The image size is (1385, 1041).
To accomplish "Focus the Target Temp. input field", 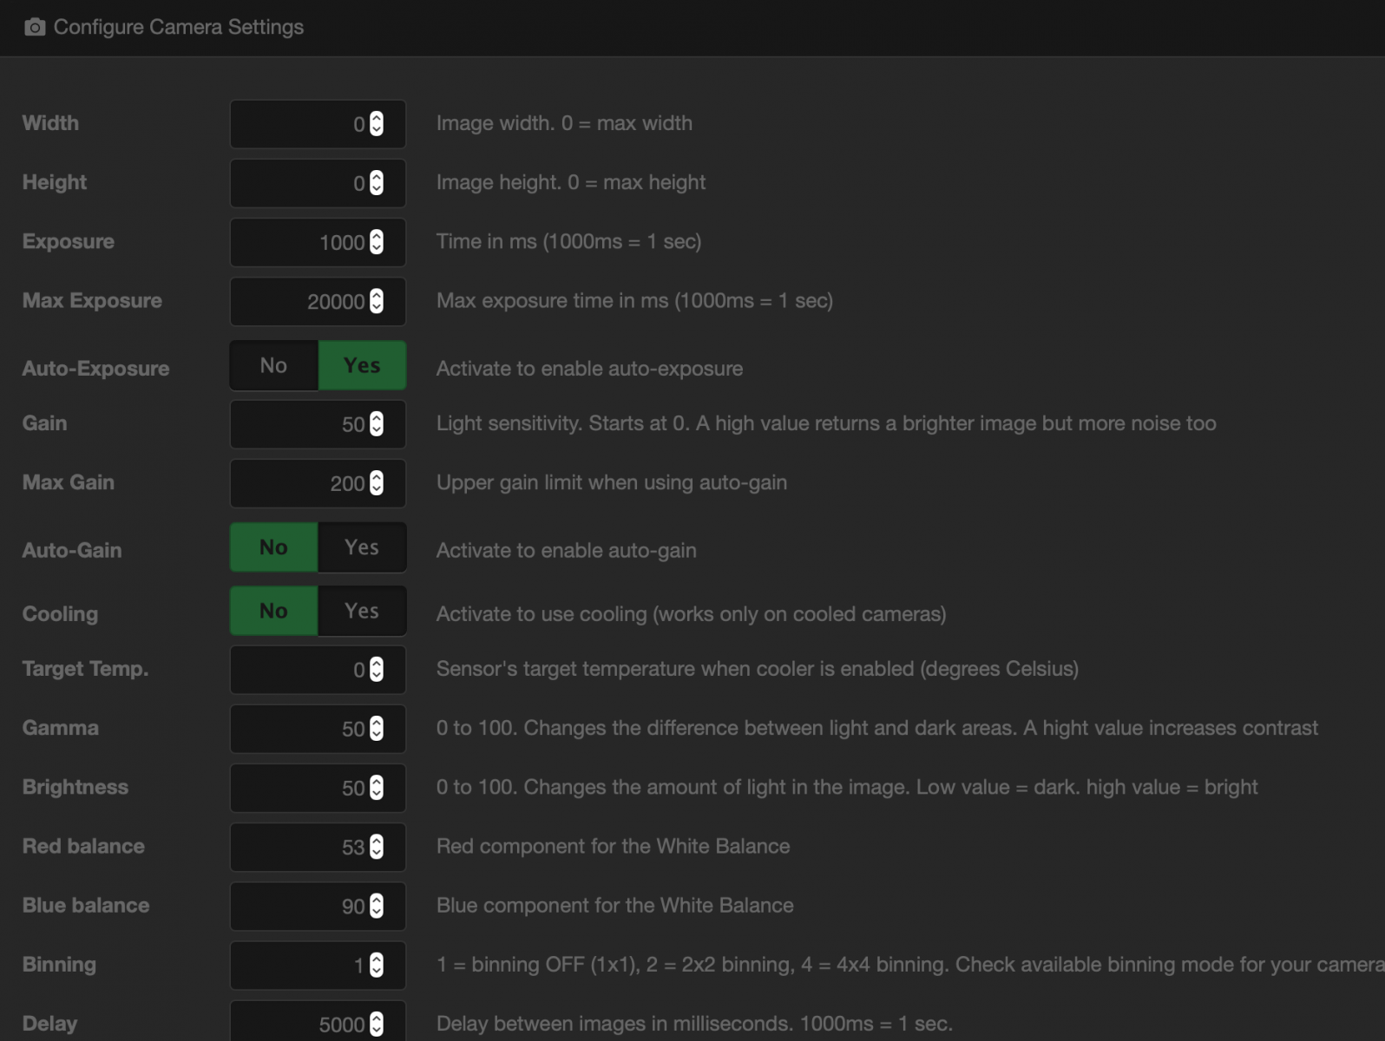I will [318, 670].
